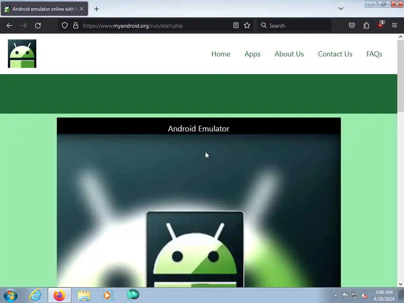Image resolution: width=404 pixels, height=303 pixels.
Task: Launch Internet Explorer from taskbar
Action: pos(35,295)
